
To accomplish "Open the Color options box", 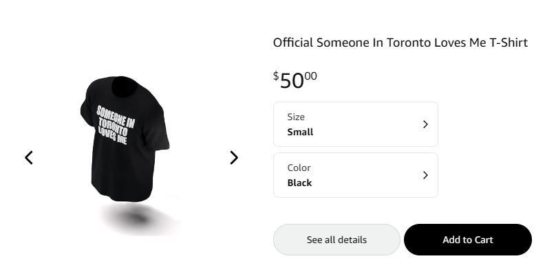I will pos(356,175).
